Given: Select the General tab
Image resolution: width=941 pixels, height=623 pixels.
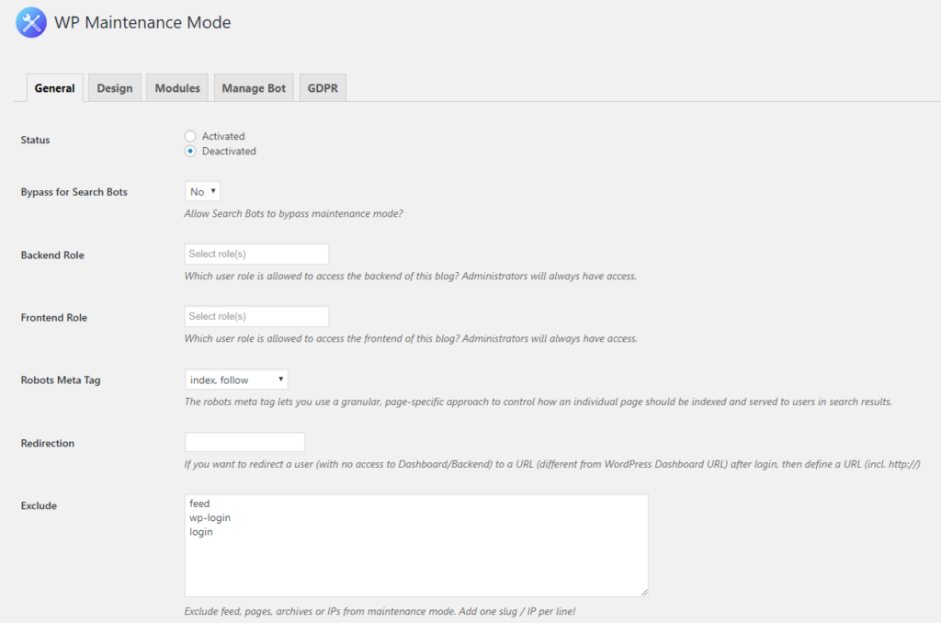Looking at the screenshot, I should (x=54, y=87).
